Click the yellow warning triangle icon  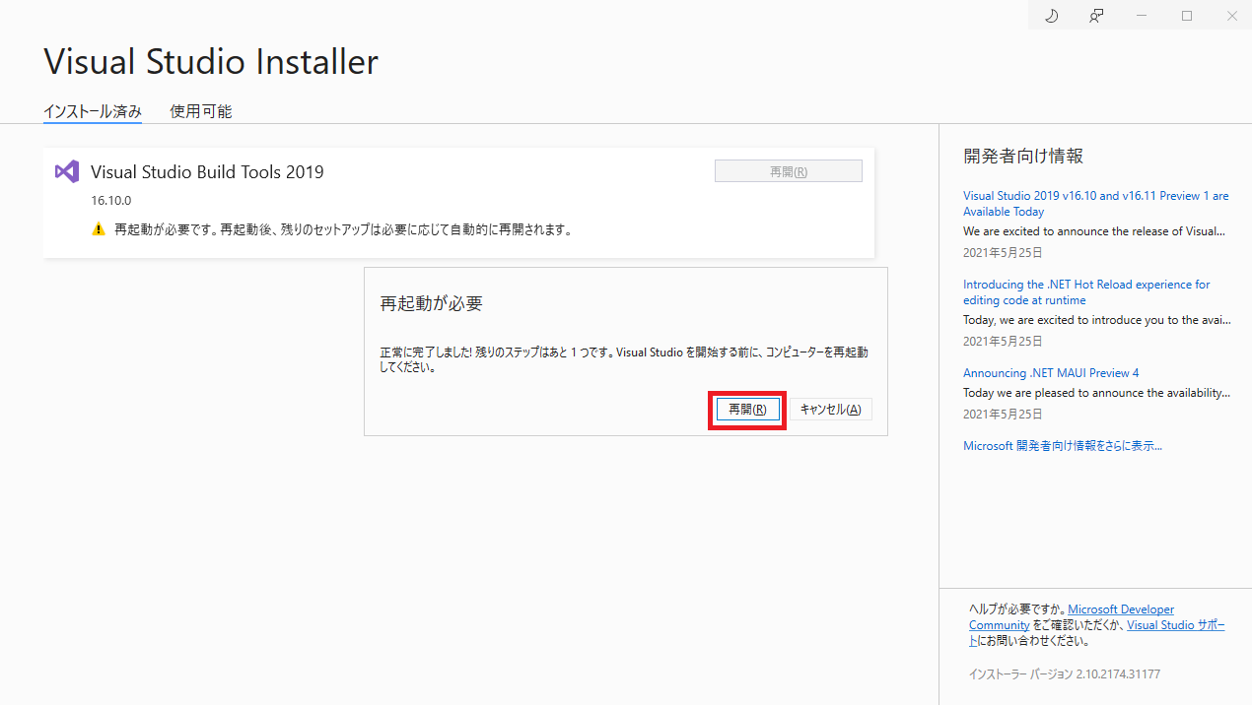point(98,229)
